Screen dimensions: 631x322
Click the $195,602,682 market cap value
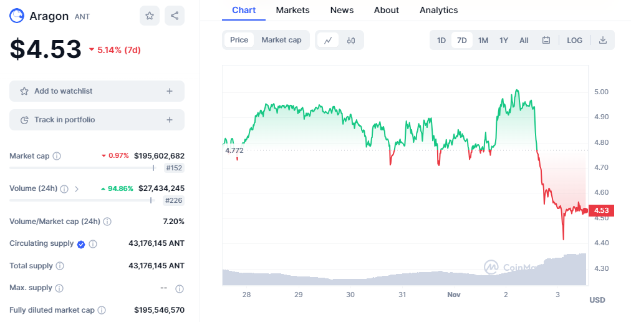click(160, 156)
